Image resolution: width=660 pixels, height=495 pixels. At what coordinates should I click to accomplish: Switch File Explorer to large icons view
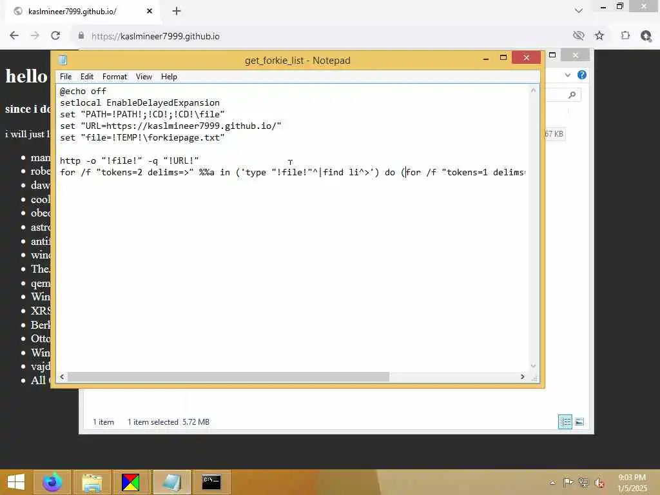(x=579, y=422)
